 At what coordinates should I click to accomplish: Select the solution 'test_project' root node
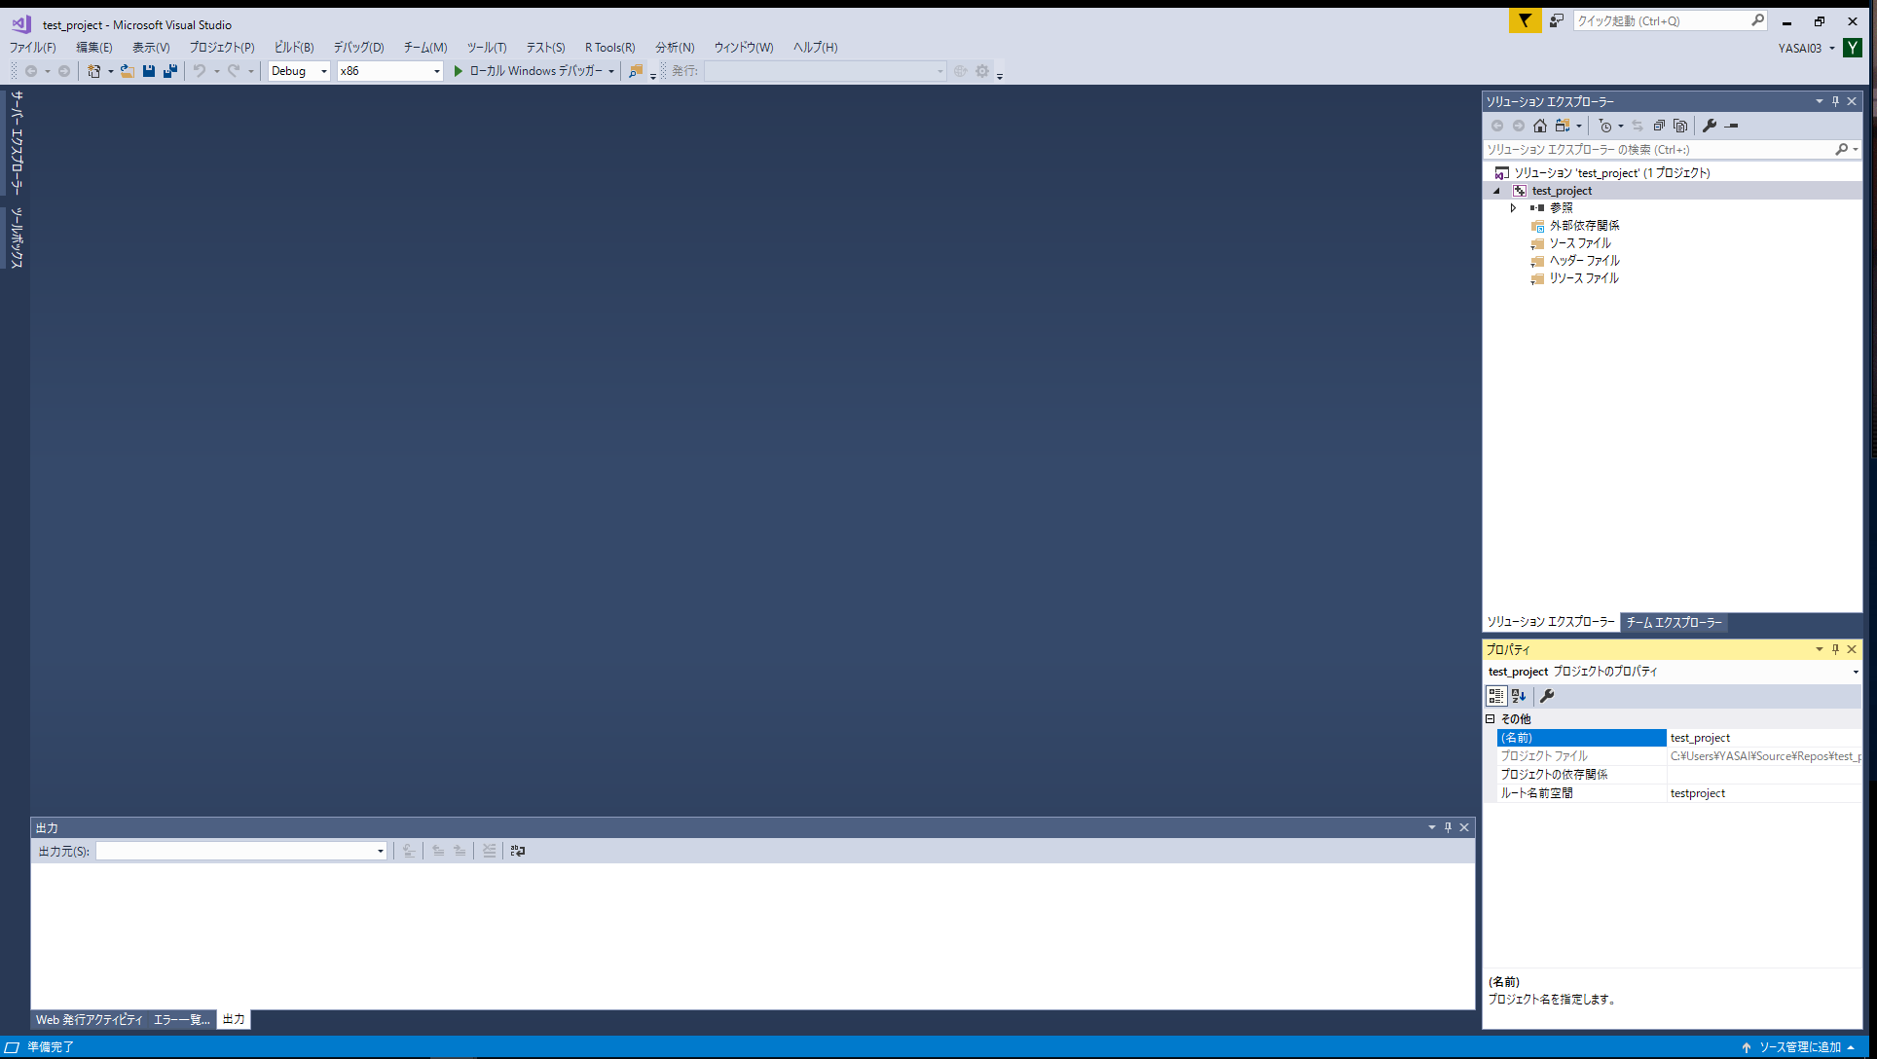point(1612,173)
